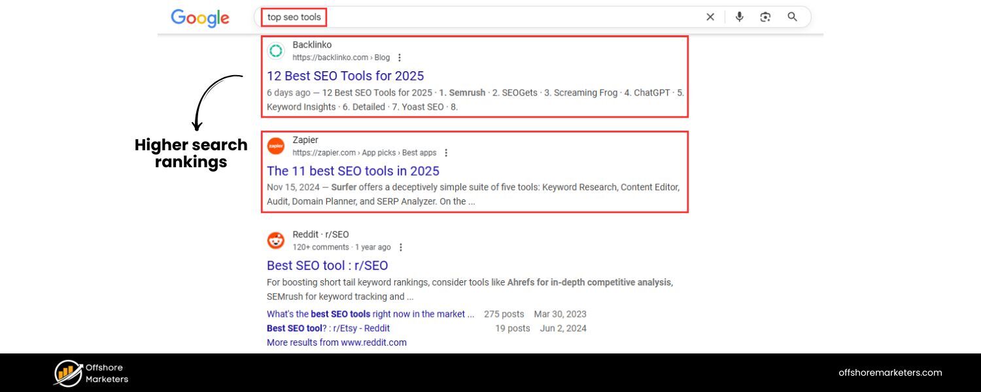Click the breadcrumb 'https://zapier.com › App picks'

tap(365, 152)
